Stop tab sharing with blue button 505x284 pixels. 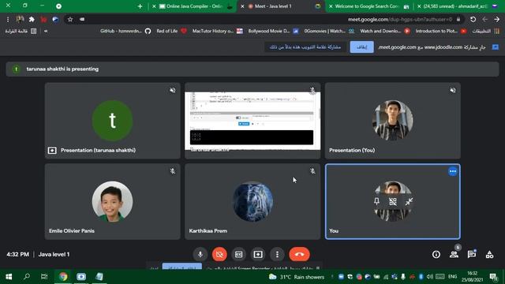(361, 47)
